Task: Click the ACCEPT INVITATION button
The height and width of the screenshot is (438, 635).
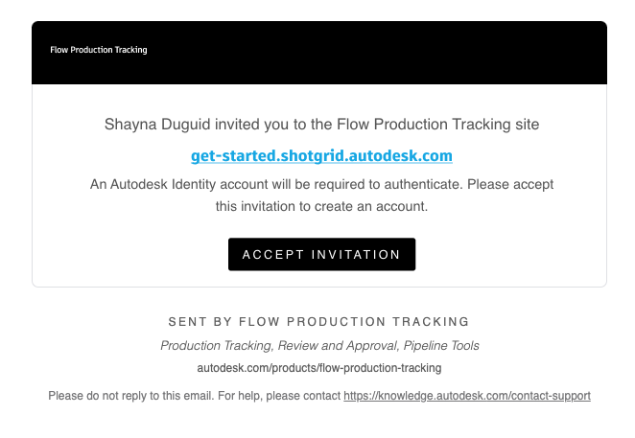Action: click(321, 254)
